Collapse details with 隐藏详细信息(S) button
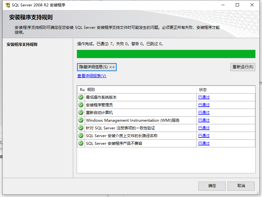The image size is (262, 197). tap(97, 67)
